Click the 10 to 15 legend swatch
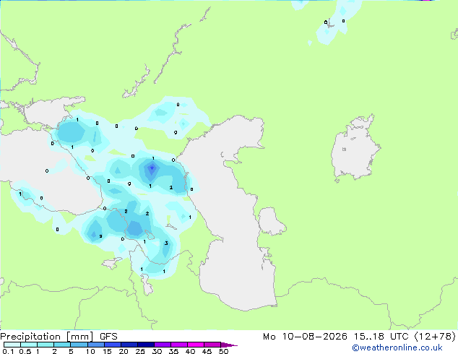The image size is (458, 354). (95, 345)
